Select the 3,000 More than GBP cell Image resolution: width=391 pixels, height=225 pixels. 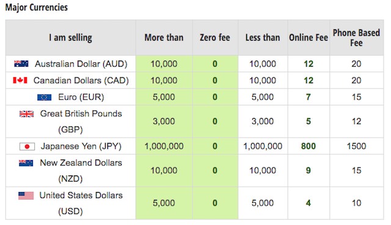[164, 121]
